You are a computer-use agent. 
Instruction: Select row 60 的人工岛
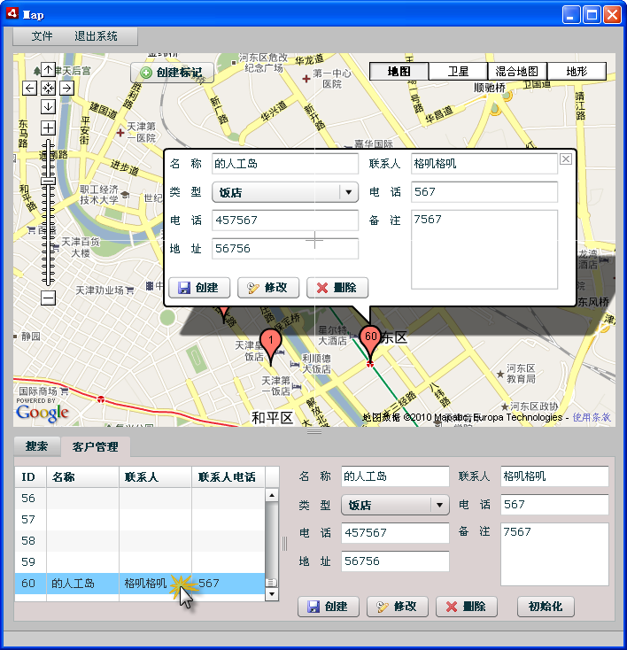coord(140,584)
